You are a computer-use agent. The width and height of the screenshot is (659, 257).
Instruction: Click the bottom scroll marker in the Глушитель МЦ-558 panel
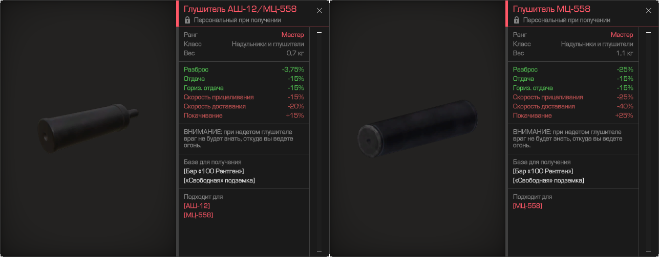pos(649,251)
